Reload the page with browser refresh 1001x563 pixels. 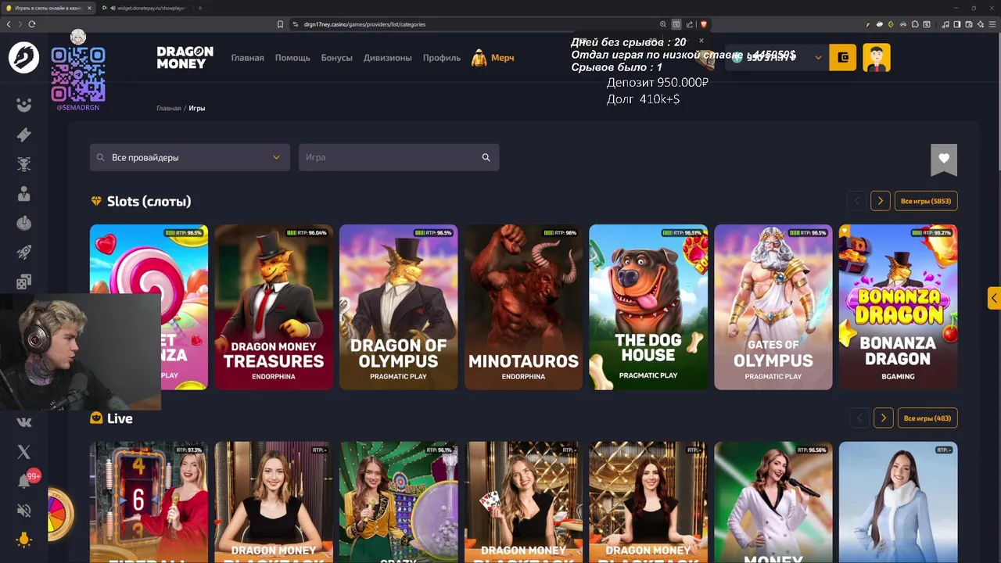click(x=32, y=24)
